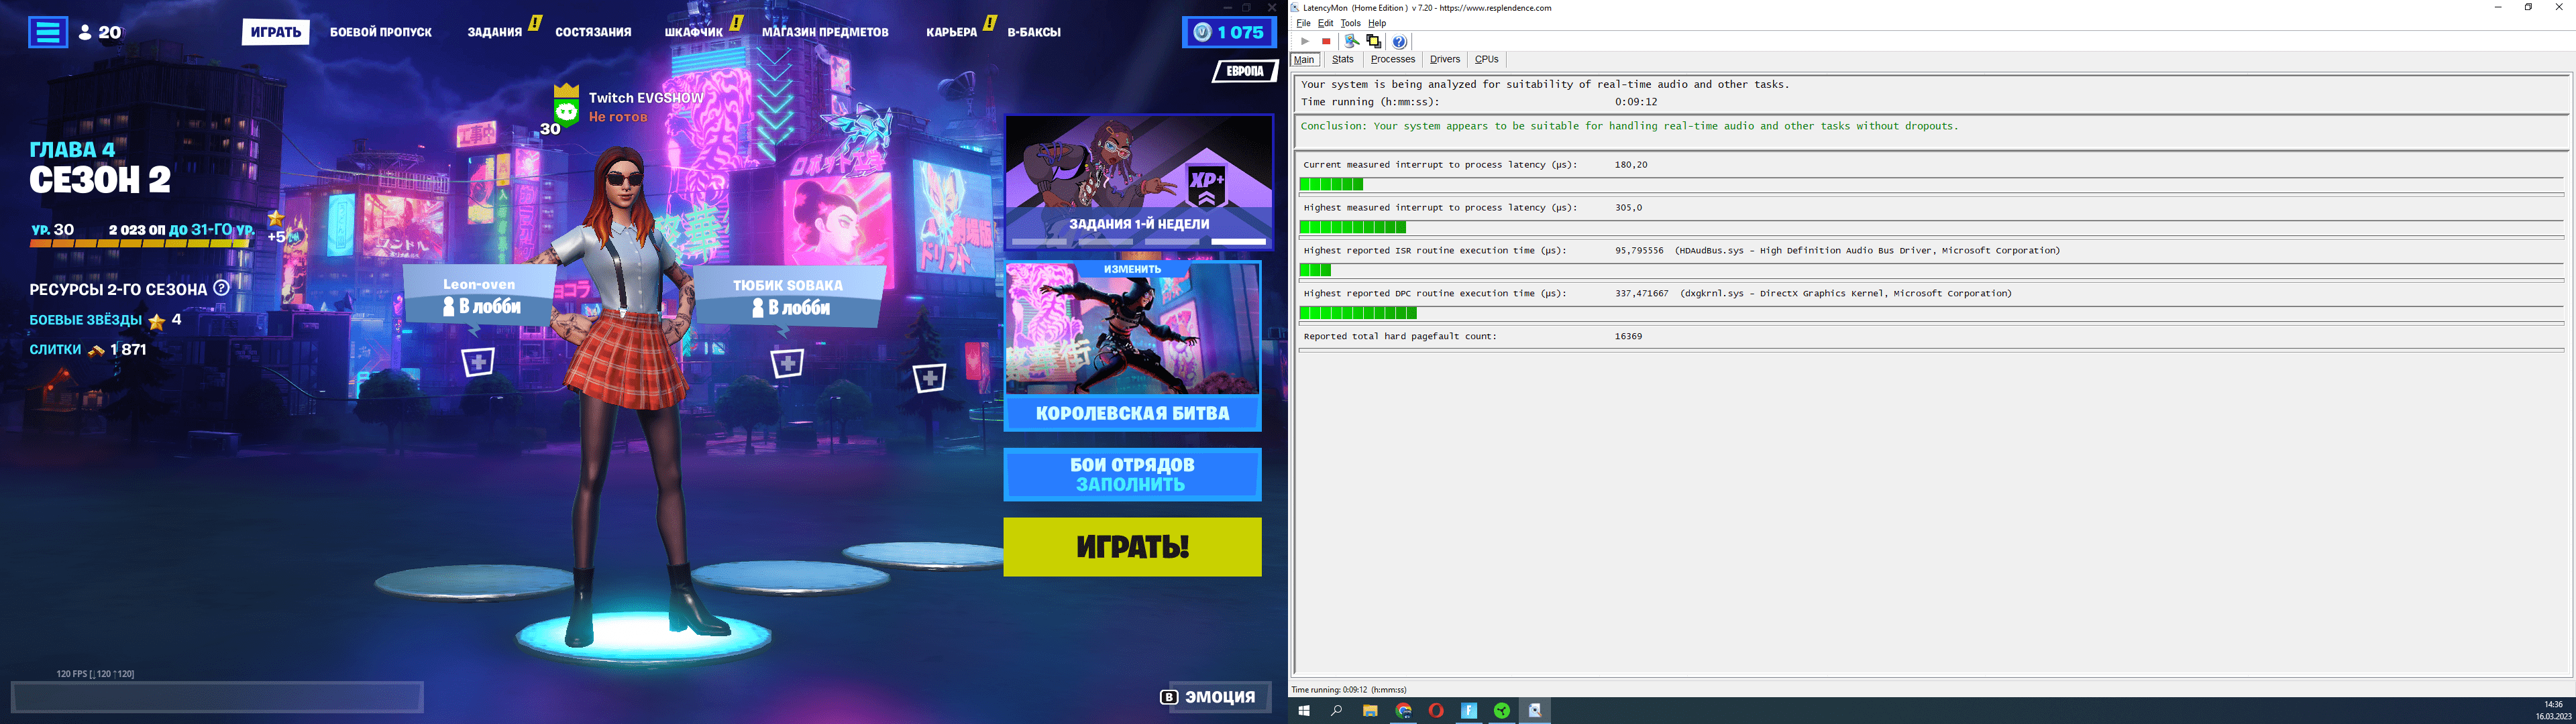Switch to Fortnite via taskbar icon
This screenshot has height=724, width=2576.
pos(1469,711)
